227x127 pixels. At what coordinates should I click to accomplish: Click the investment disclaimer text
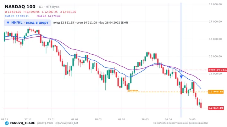(x=181, y=123)
